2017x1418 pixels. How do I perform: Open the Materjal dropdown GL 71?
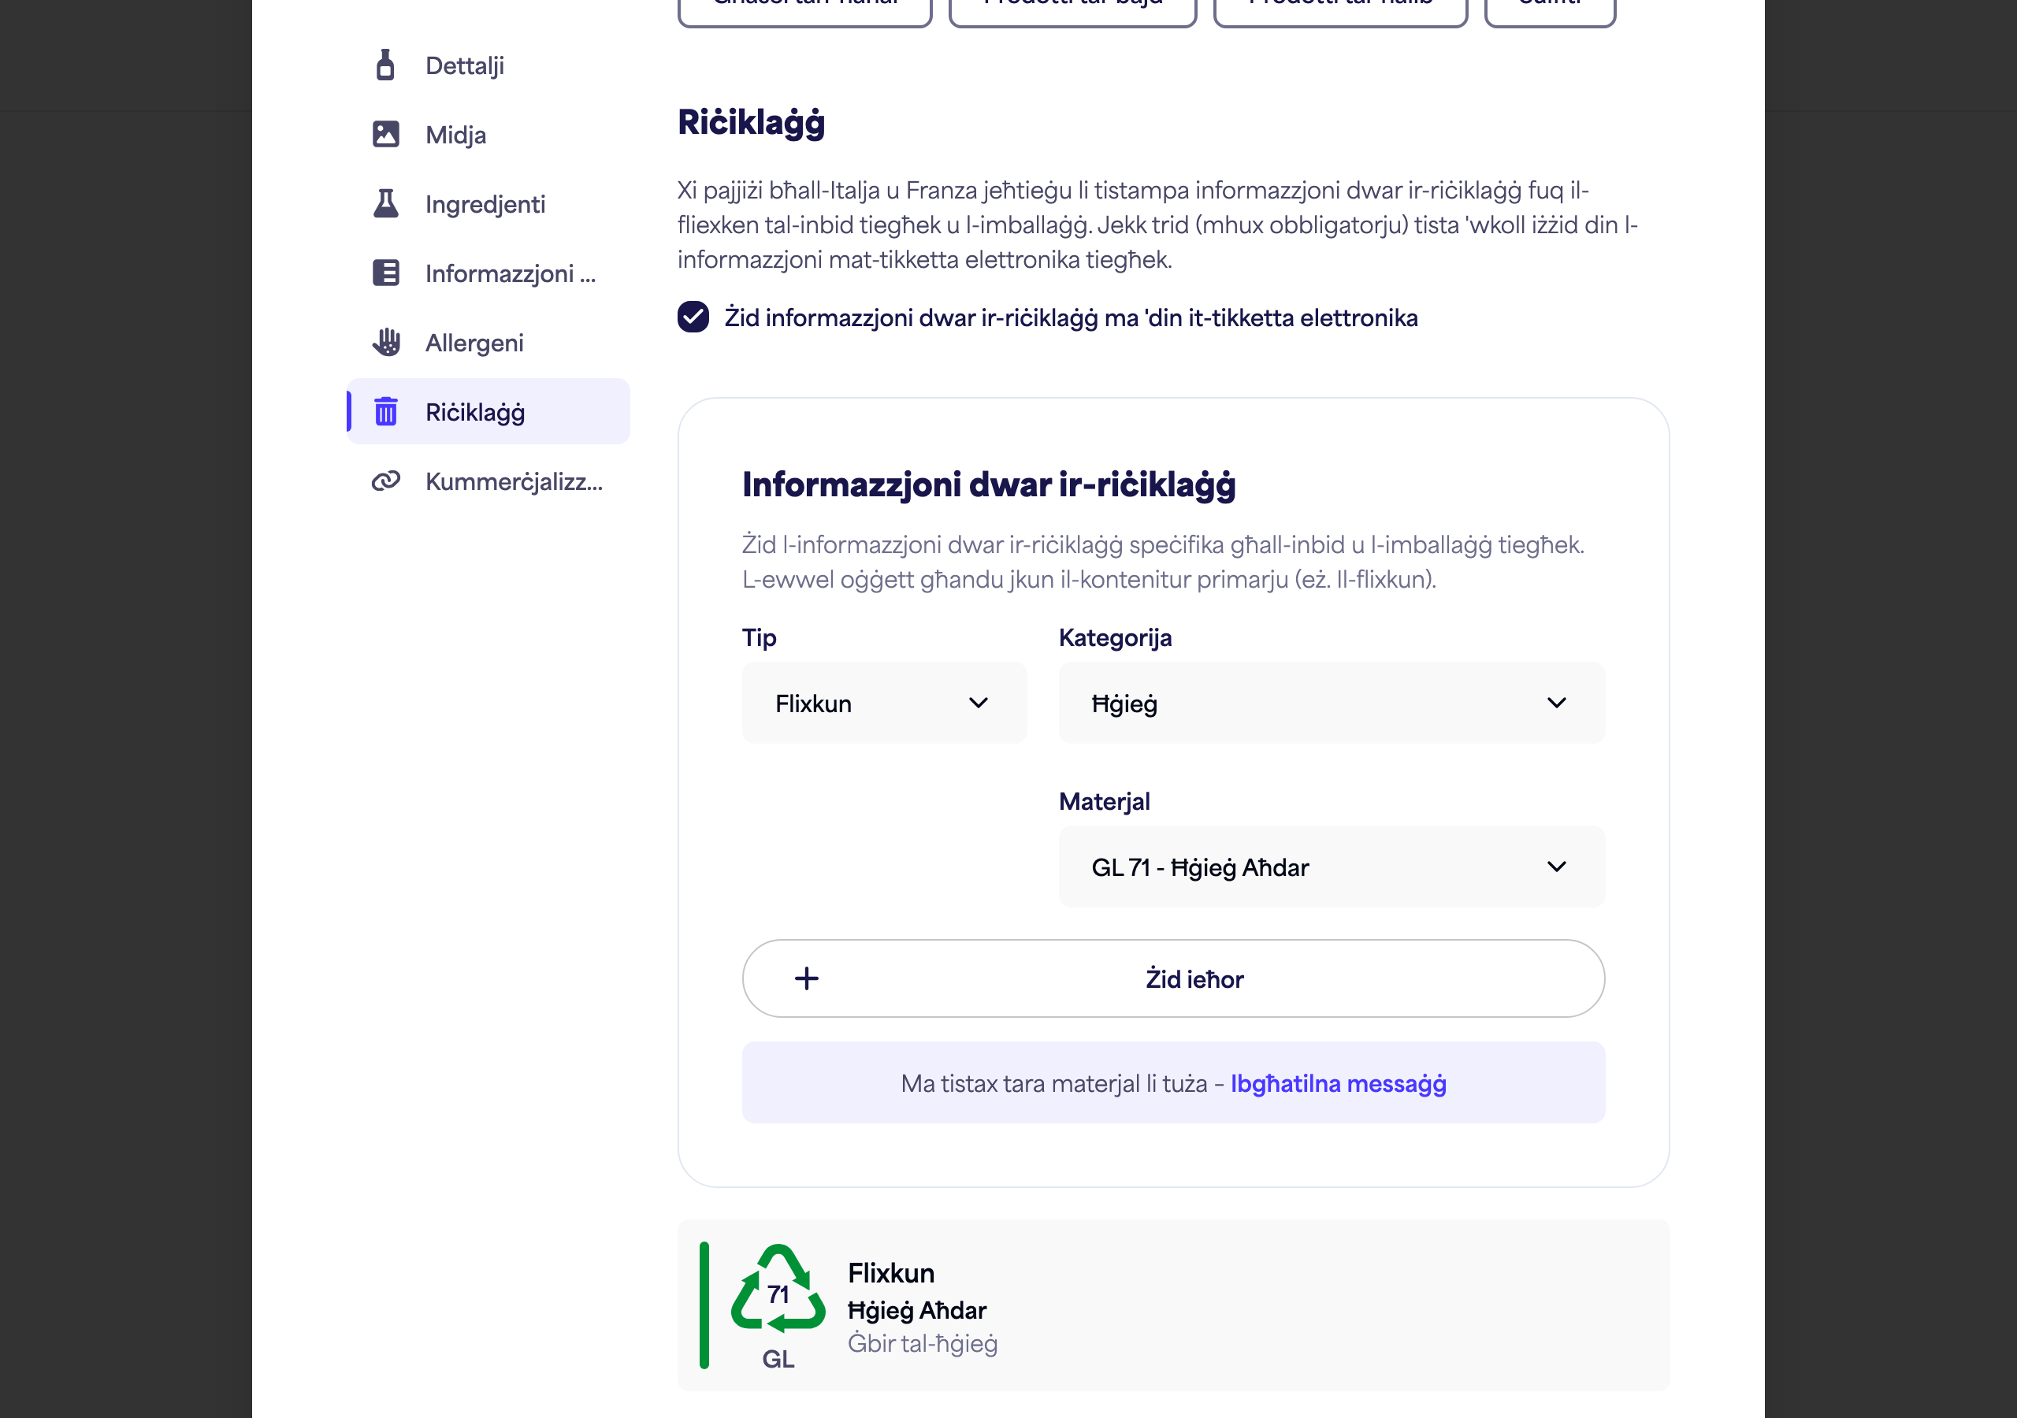click(1331, 867)
